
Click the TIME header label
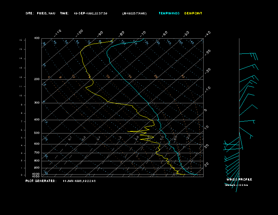[x=65, y=13]
